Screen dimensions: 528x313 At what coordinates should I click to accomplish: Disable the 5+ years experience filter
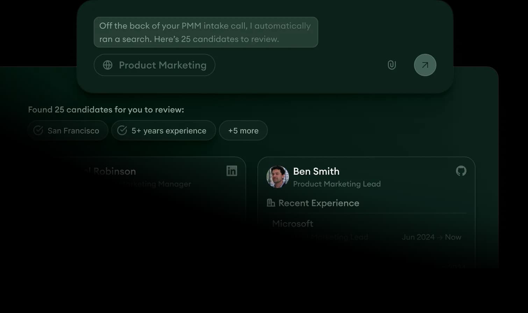tap(163, 130)
